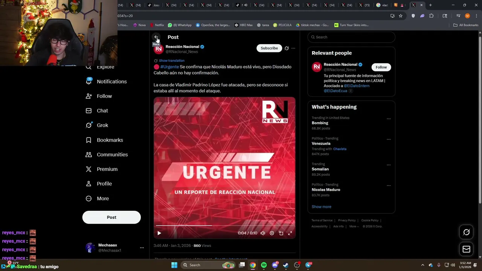Image resolution: width=482 pixels, height=271 pixels.
Task: Open Terms of Service footer link
Action: point(322,221)
